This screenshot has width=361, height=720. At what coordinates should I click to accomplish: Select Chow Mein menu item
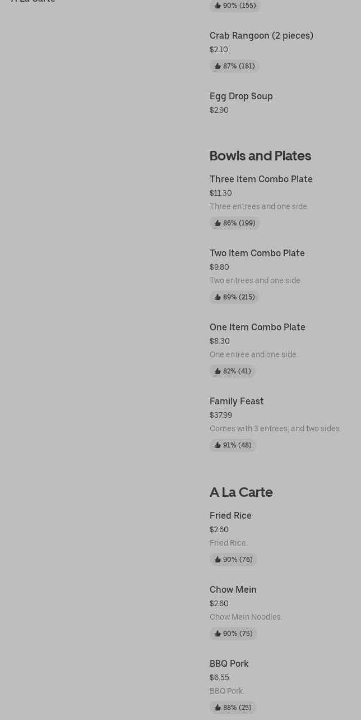tap(233, 590)
